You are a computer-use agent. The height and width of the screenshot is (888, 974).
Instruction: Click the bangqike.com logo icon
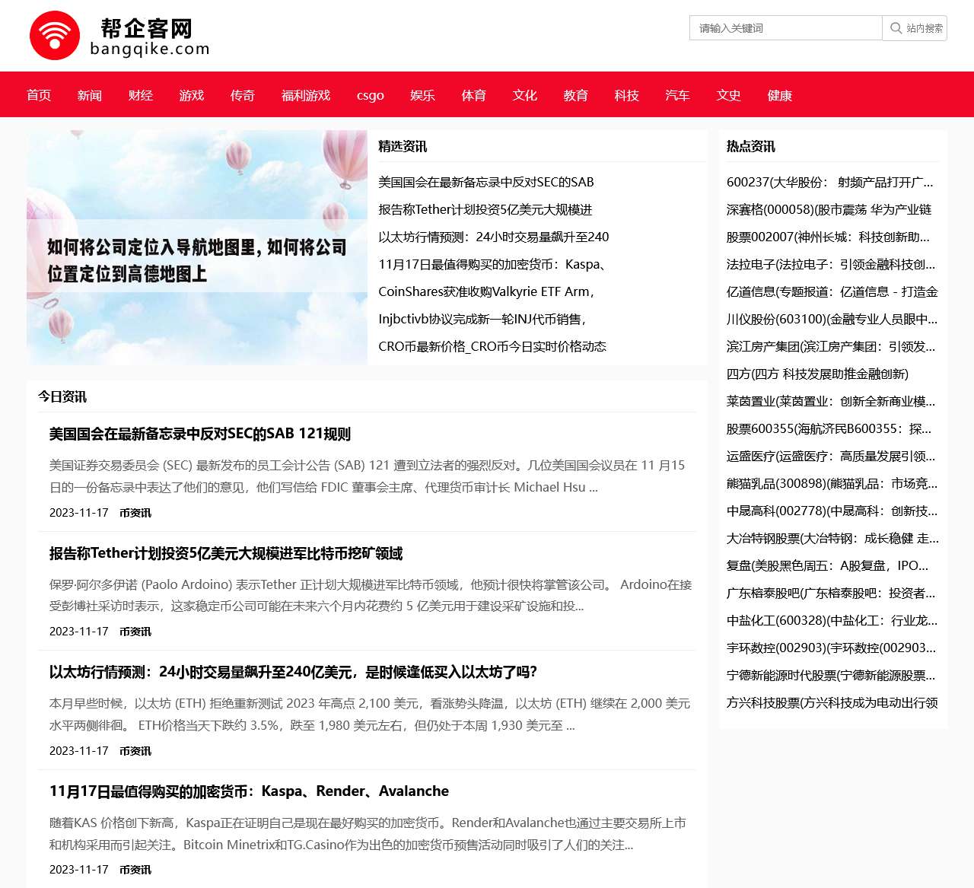click(56, 32)
